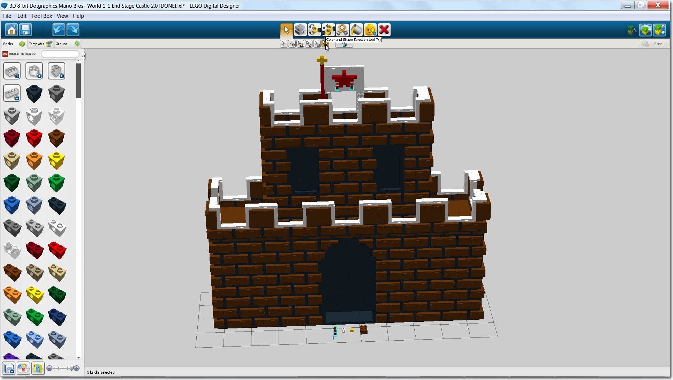Select the yellow brick swatch in palette
This screenshot has height=380, width=673.
tap(56, 160)
